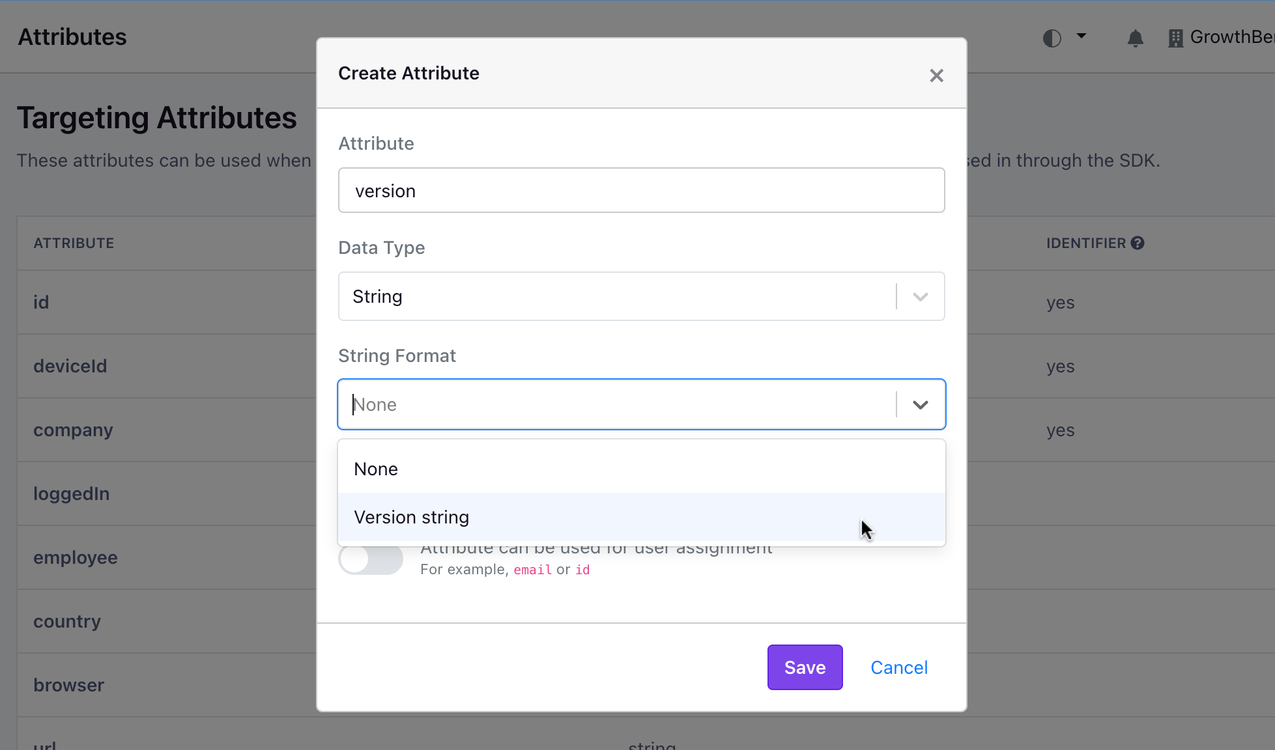Expand the theme dropdown caret
This screenshot has height=750, width=1275.
click(x=1082, y=36)
